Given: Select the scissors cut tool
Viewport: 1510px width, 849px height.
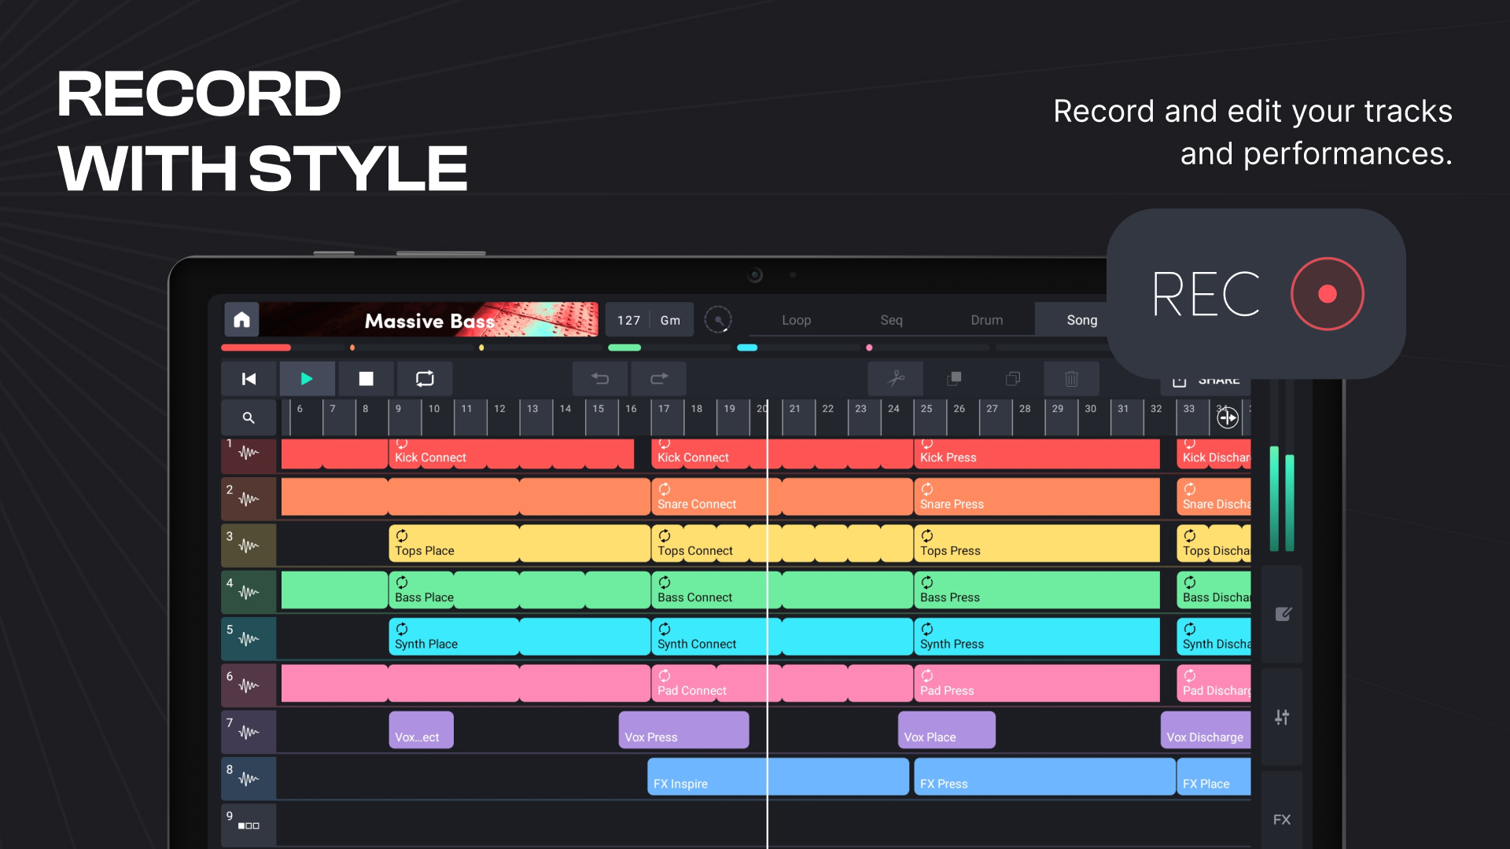Looking at the screenshot, I should 897,378.
